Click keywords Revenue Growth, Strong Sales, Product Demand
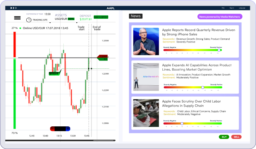Viewport: 256px width, 149px height. (x=203, y=39)
